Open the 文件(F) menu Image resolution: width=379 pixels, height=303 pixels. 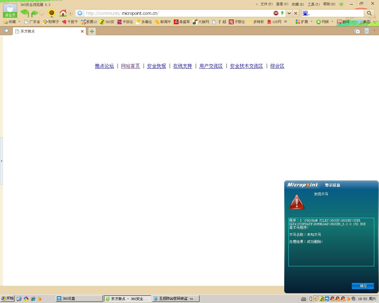(266, 4)
